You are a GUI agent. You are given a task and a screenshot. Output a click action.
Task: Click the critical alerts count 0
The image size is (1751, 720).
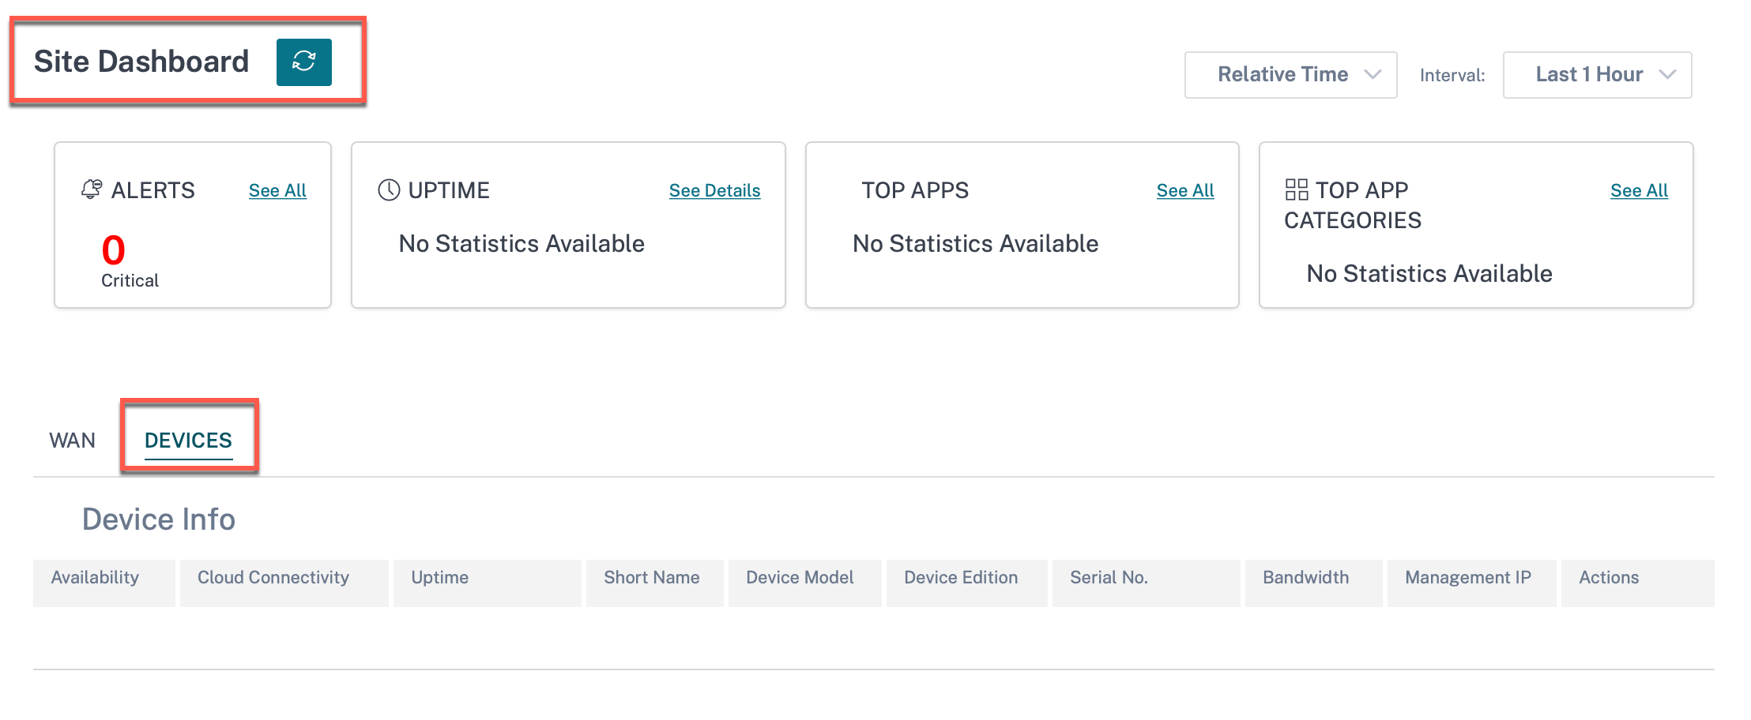coord(114,250)
